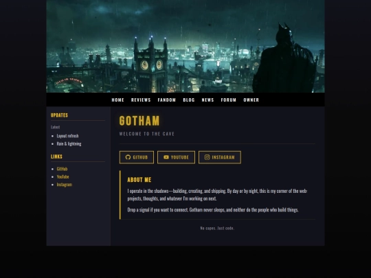Click the 'Drop a signal' paragraph
Viewport: 371px width, 278px height.
pos(213,210)
